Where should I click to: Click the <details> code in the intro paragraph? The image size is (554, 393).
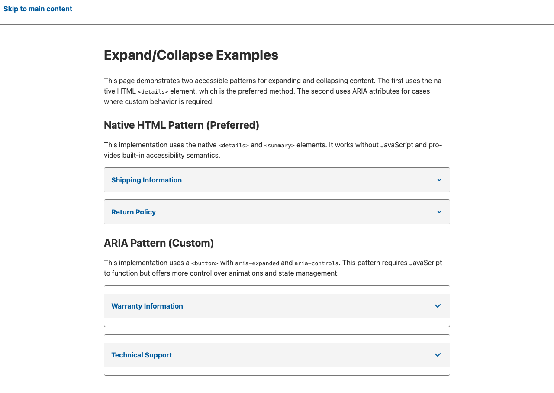[x=153, y=91]
